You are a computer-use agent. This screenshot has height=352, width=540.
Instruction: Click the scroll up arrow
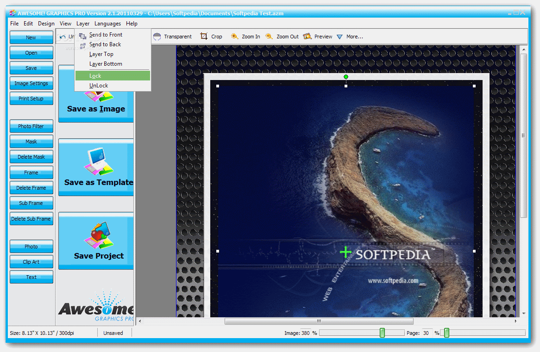[523, 49]
